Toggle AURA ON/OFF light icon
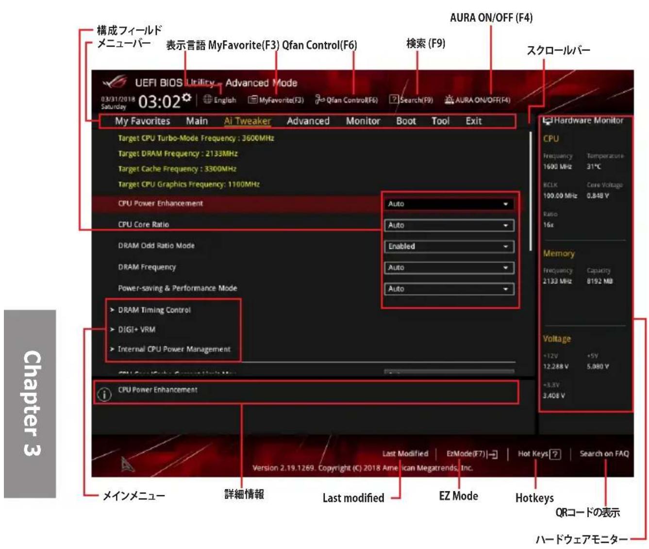 click(449, 100)
